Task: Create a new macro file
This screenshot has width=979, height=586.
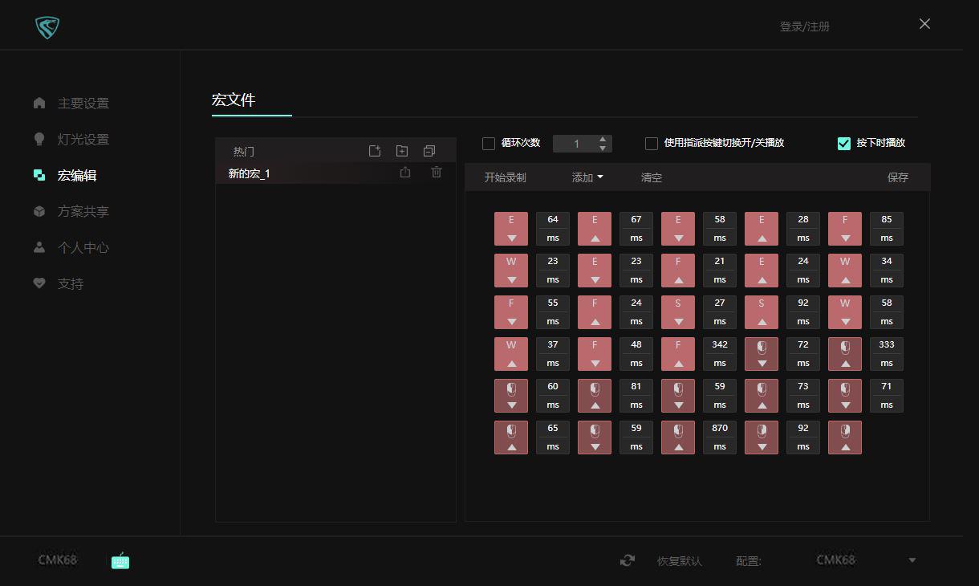Action: [375, 150]
